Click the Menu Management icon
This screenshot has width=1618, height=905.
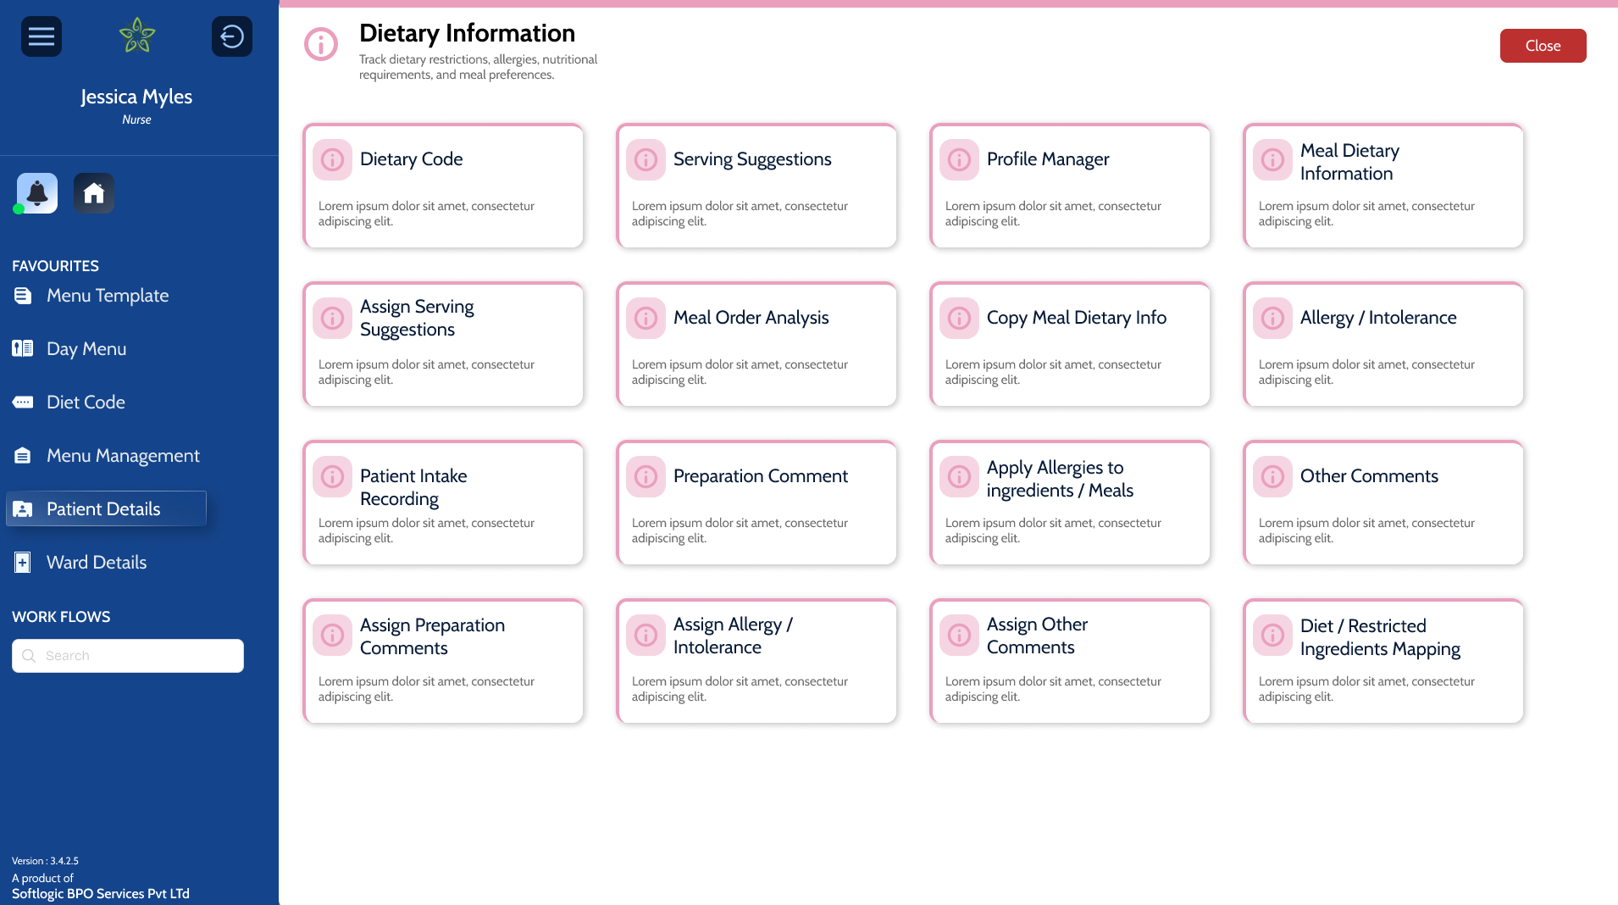pos(23,456)
